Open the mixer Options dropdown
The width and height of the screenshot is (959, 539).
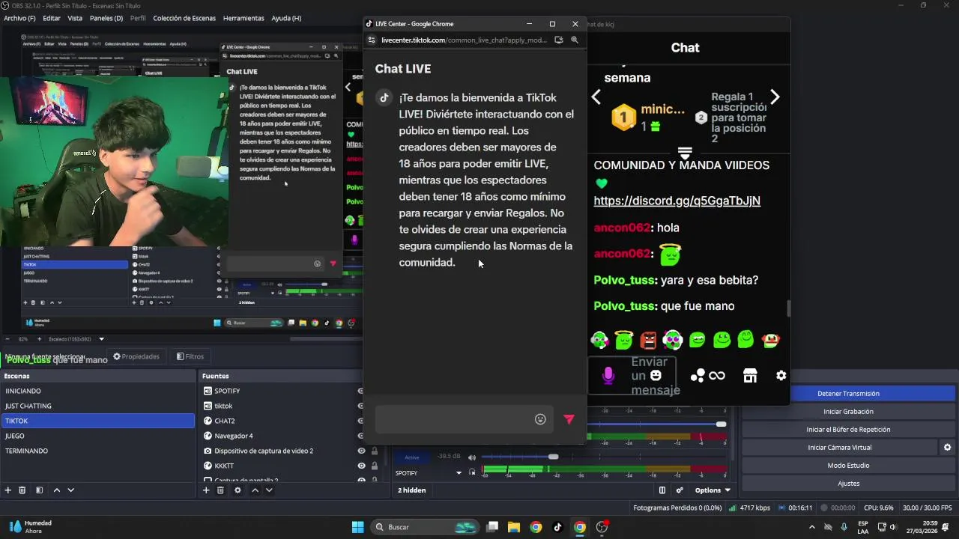coord(712,490)
